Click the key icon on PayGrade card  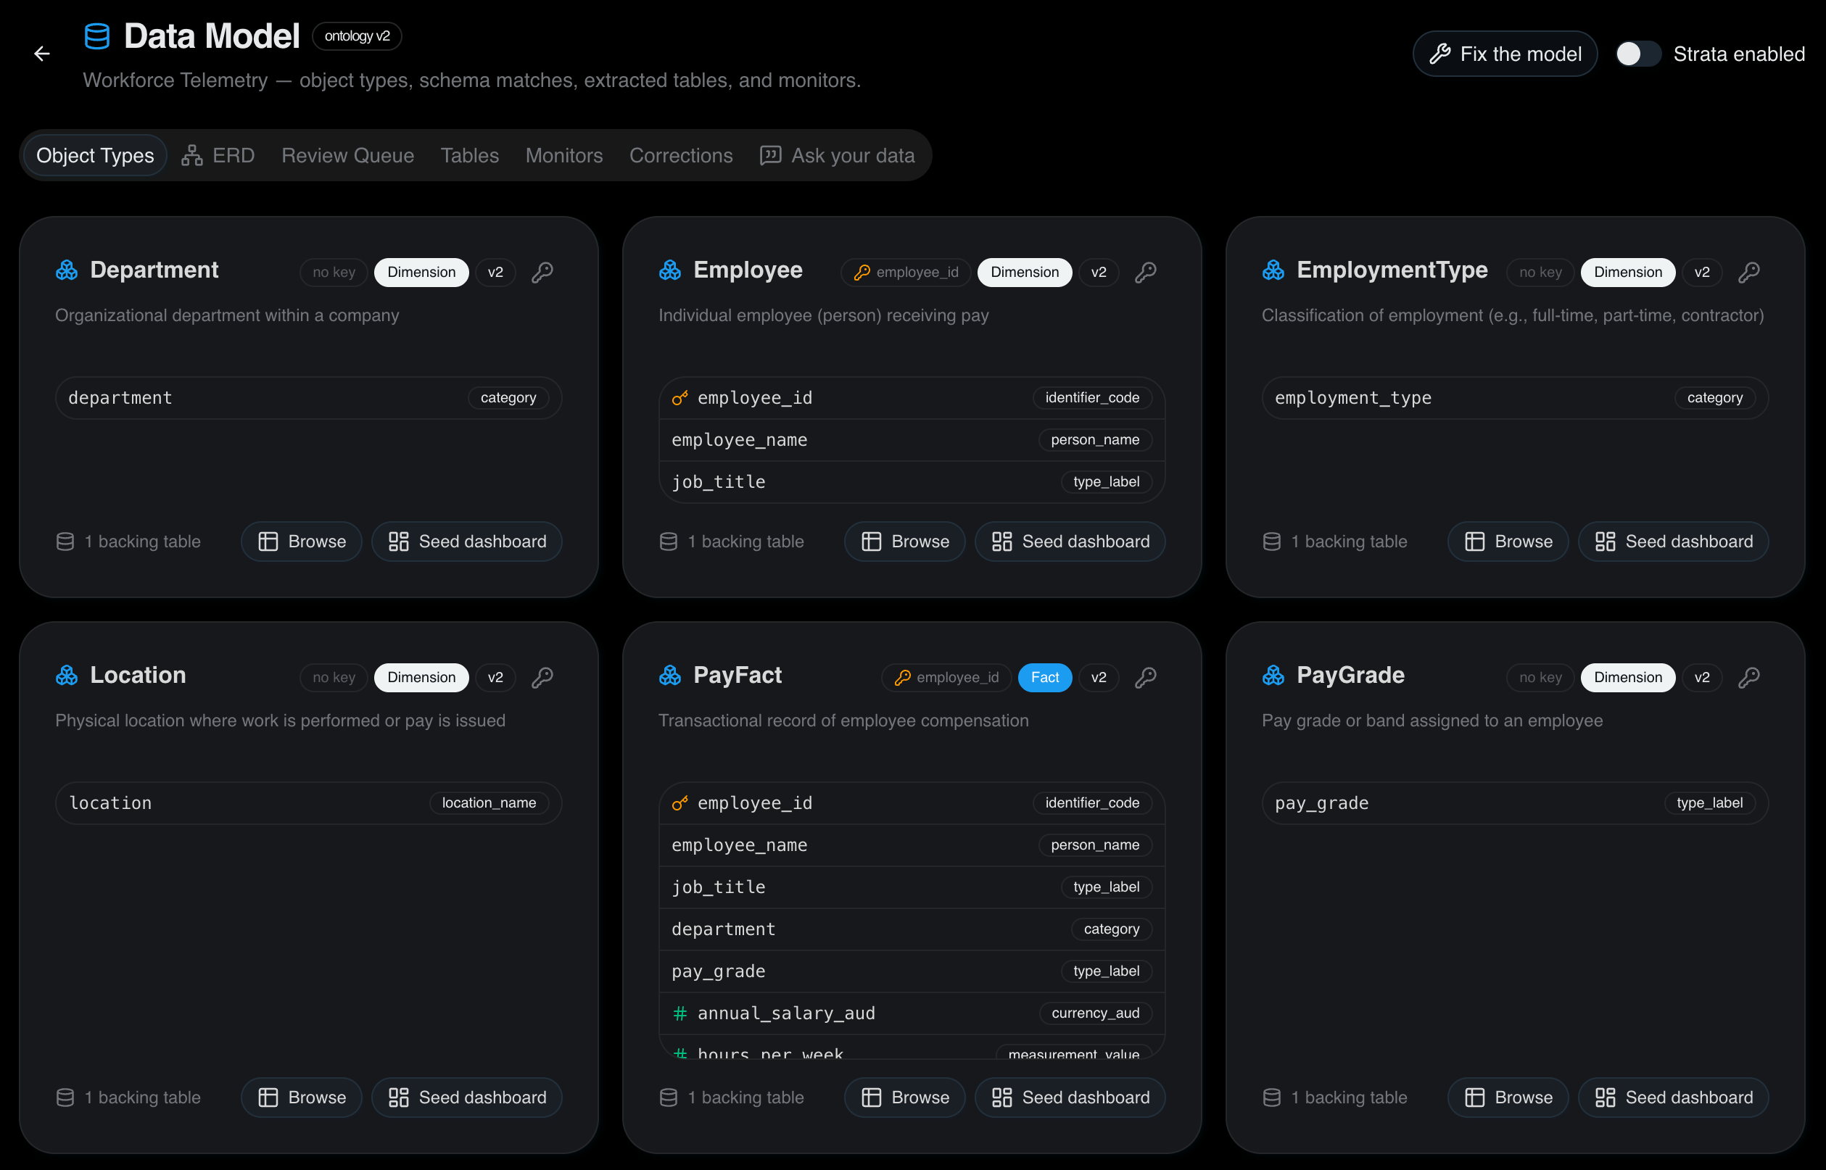coord(1749,677)
